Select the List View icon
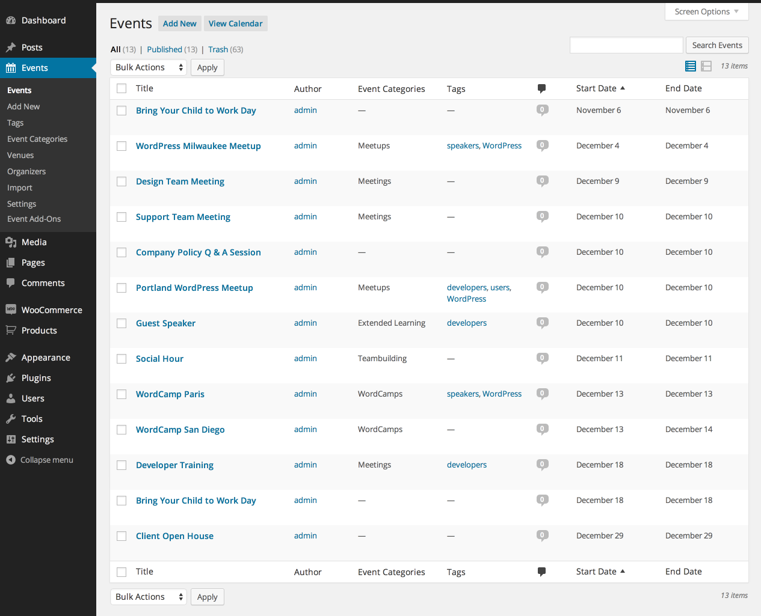This screenshot has width=761, height=616. coord(690,66)
